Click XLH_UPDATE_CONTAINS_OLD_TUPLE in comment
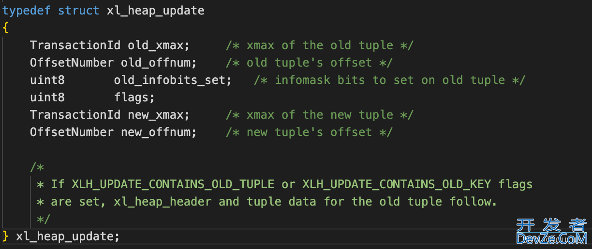 coord(177,184)
